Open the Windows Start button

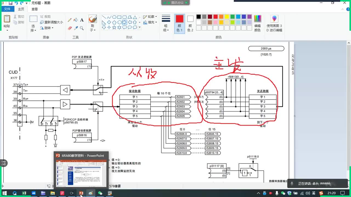pyautogui.click(x=5, y=193)
